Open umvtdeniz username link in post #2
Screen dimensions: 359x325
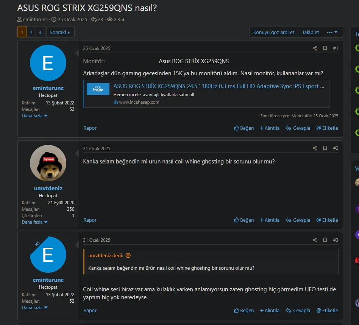tap(48, 188)
